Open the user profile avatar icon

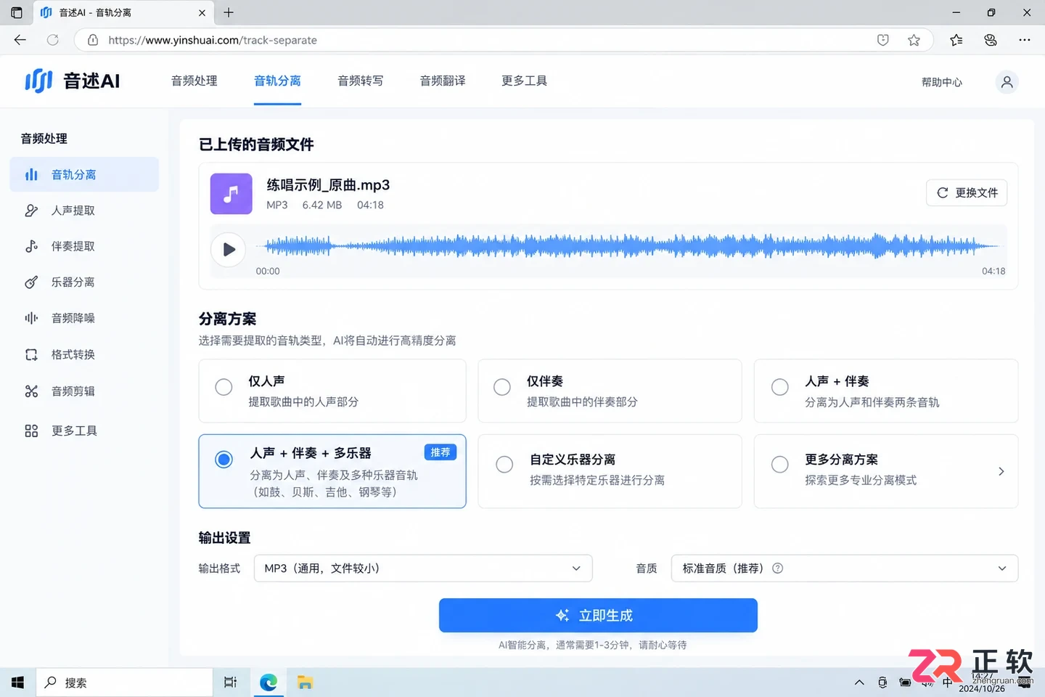[1007, 82]
